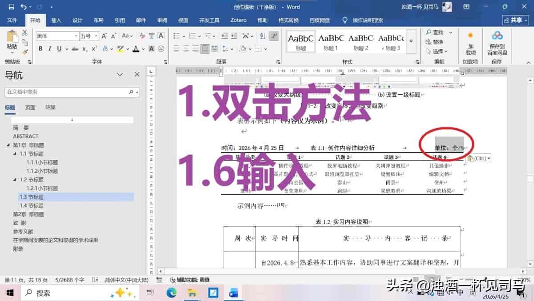Click the Copy icon in the clipboard group
This screenshot has width=534, height=301.
25,42
